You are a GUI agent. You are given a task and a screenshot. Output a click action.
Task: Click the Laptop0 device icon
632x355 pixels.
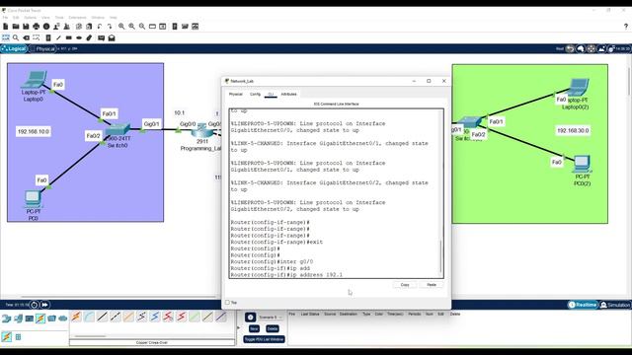[x=35, y=80]
